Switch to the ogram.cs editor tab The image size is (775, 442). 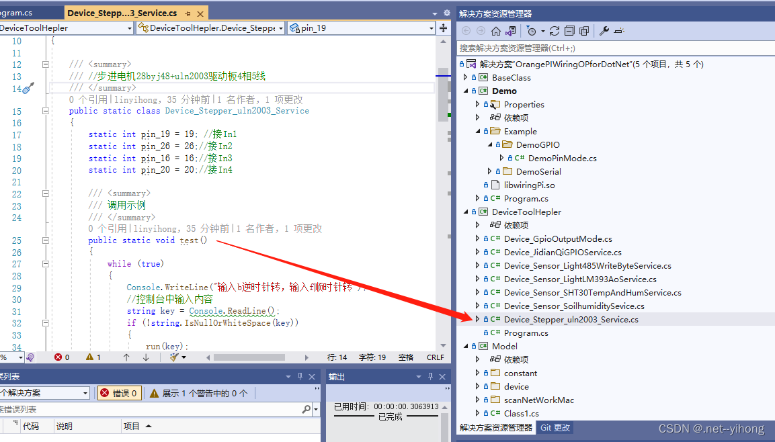point(16,13)
